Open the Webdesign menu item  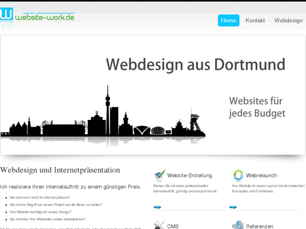click(x=288, y=21)
